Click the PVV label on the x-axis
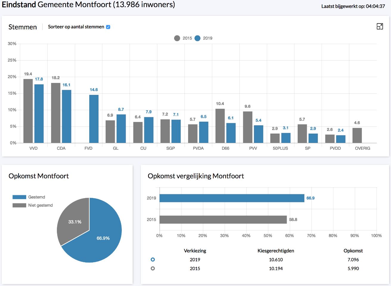391x286 pixels. tap(253, 148)
